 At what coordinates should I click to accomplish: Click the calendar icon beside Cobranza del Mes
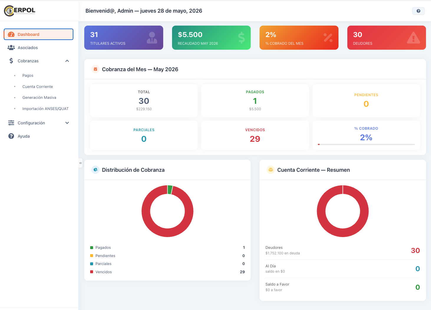tap(95, 69)
